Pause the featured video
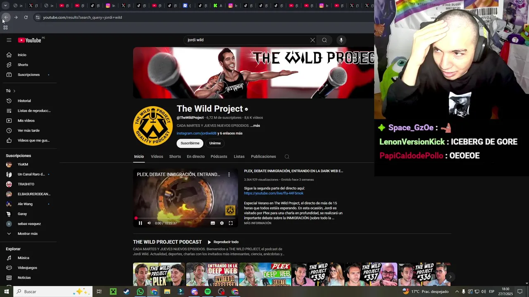 click(x=140, y=223)
